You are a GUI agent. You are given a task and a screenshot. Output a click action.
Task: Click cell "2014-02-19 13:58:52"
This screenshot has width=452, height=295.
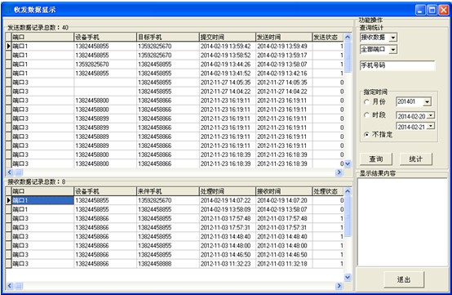click(228, 55)
